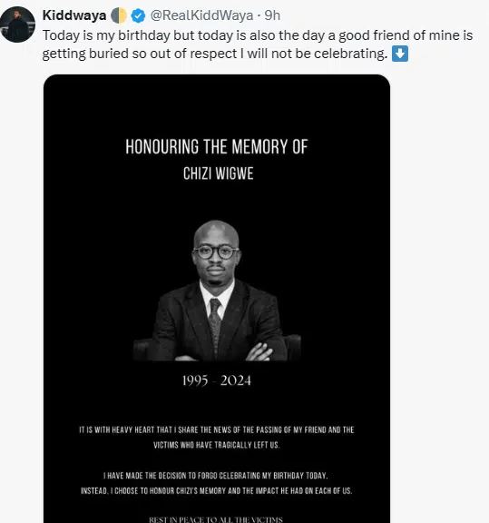489x523 pixels.
Task: Open the black-and-white portrait photo
Action: coord(217,291)
